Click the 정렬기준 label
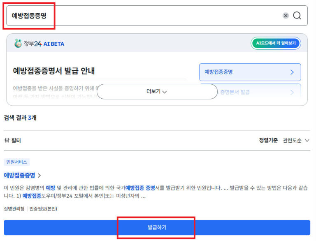 point(268,140)
